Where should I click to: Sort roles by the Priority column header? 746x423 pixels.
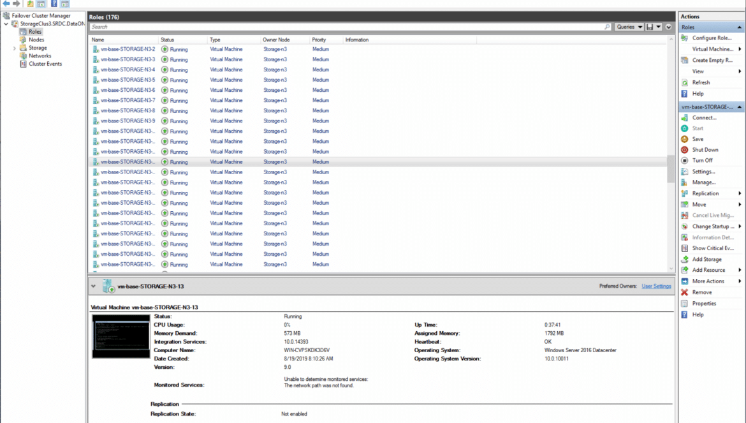[326, 40]
